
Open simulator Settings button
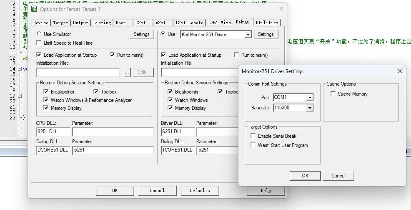pos(142,34)
